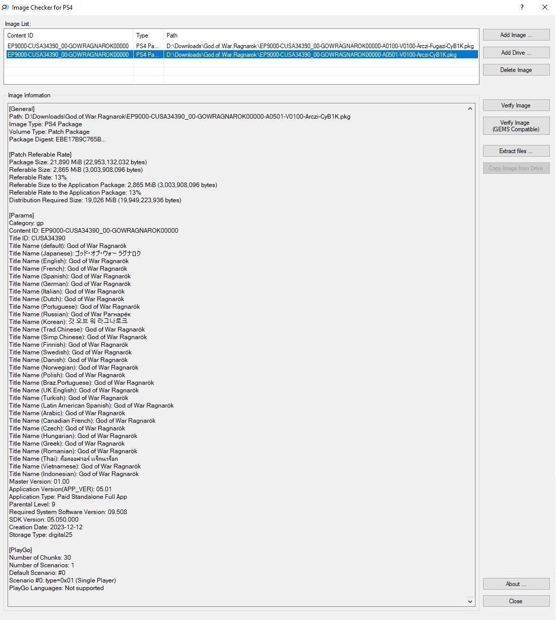This screenshot has width=556, height=620.
Task: Click the Application Version(APP_VER) line
Action: click(x=60, y=489)
